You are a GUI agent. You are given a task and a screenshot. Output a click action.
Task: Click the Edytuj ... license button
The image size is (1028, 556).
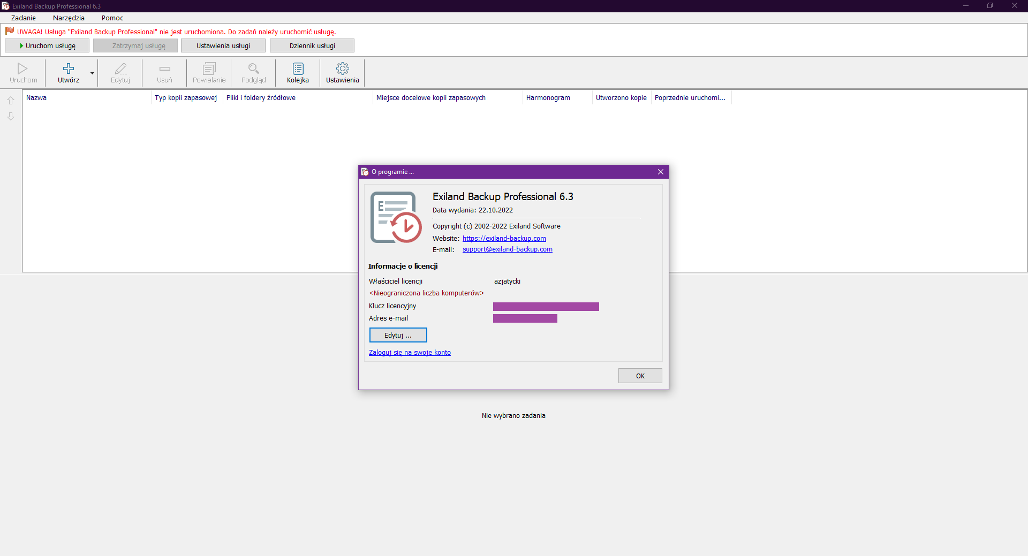(398, 335)
